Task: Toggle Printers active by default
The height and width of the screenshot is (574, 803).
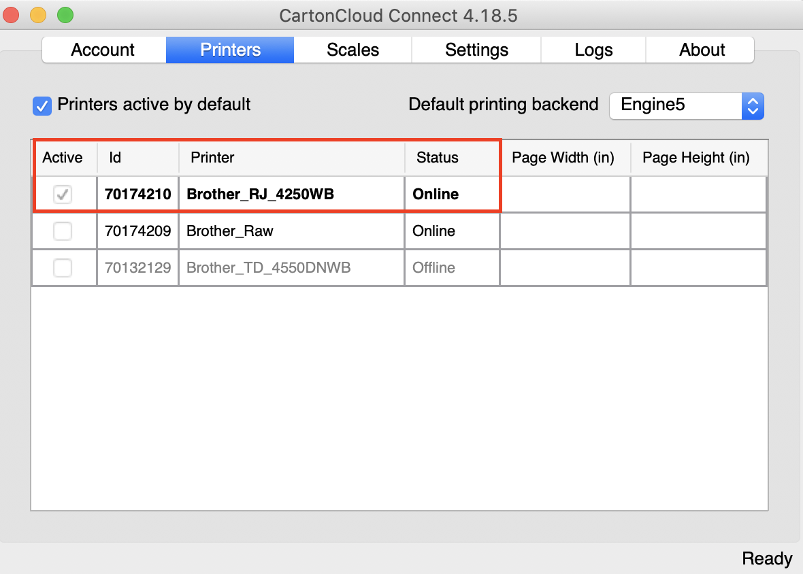Action: 42,105
